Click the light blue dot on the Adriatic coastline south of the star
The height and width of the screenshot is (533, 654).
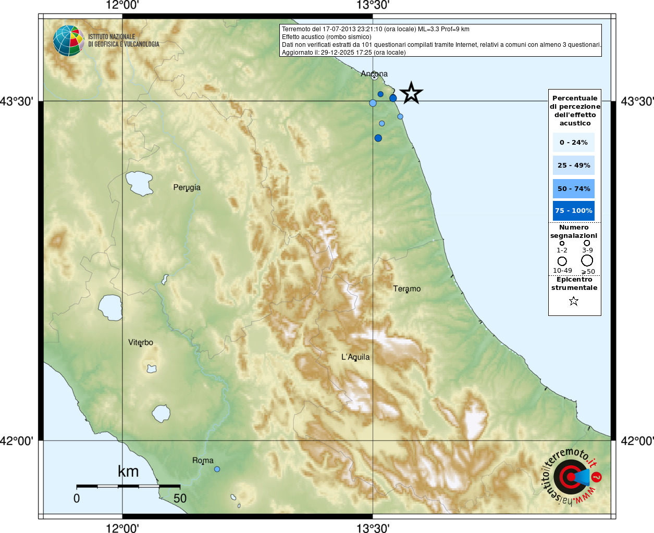click(400, 117)
